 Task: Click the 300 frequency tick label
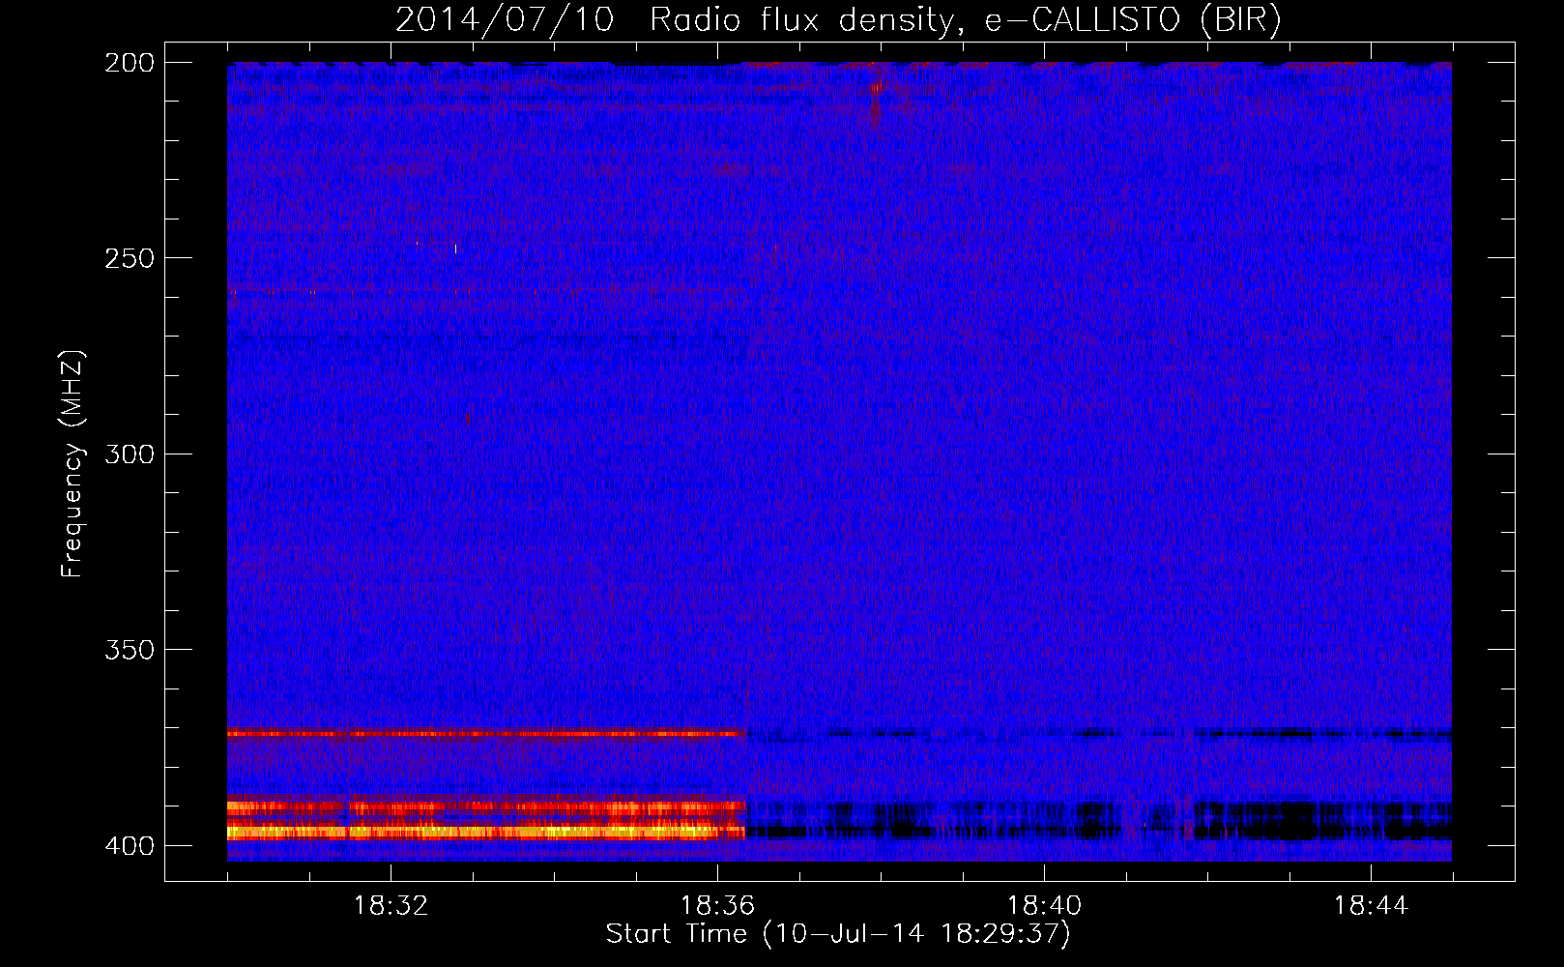129,454
